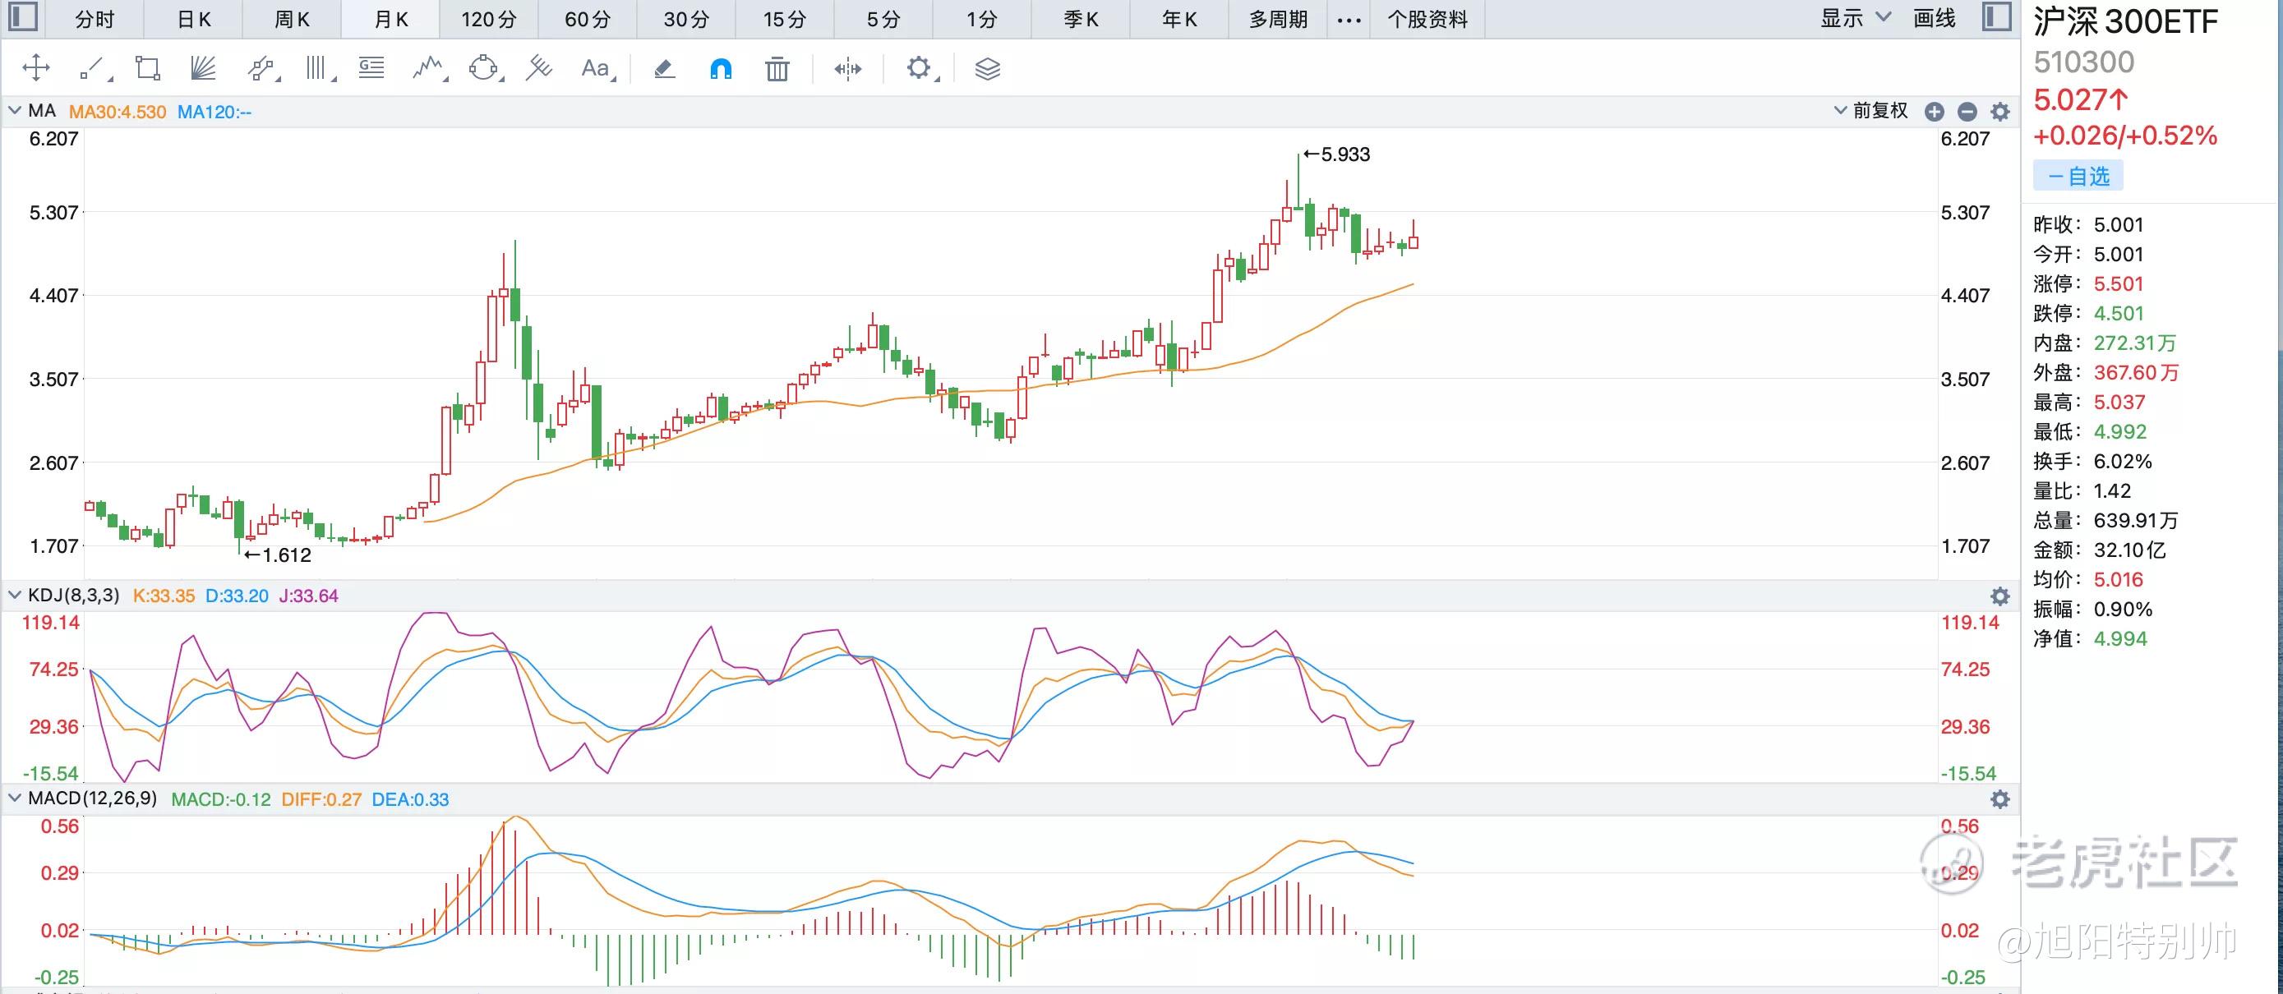Screen dimensions: 2283x994
Task: Click the 画线 drawing button
Action: pos(1935,19)
